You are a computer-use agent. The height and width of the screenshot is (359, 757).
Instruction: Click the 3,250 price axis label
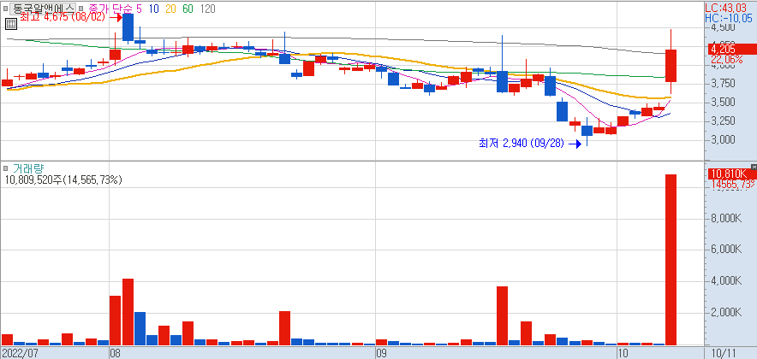[x=722, y=121]
